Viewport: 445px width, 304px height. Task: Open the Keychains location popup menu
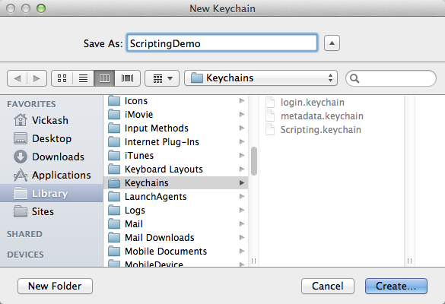click(x=261, y=78)
